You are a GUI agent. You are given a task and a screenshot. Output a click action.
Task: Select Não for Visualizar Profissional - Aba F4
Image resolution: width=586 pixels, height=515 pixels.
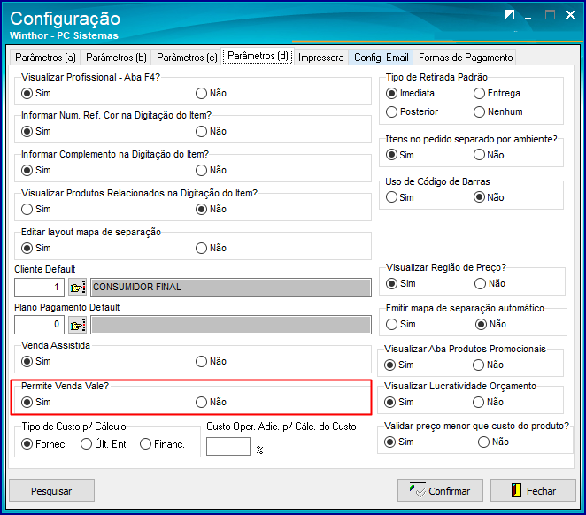tap(212, 94)
